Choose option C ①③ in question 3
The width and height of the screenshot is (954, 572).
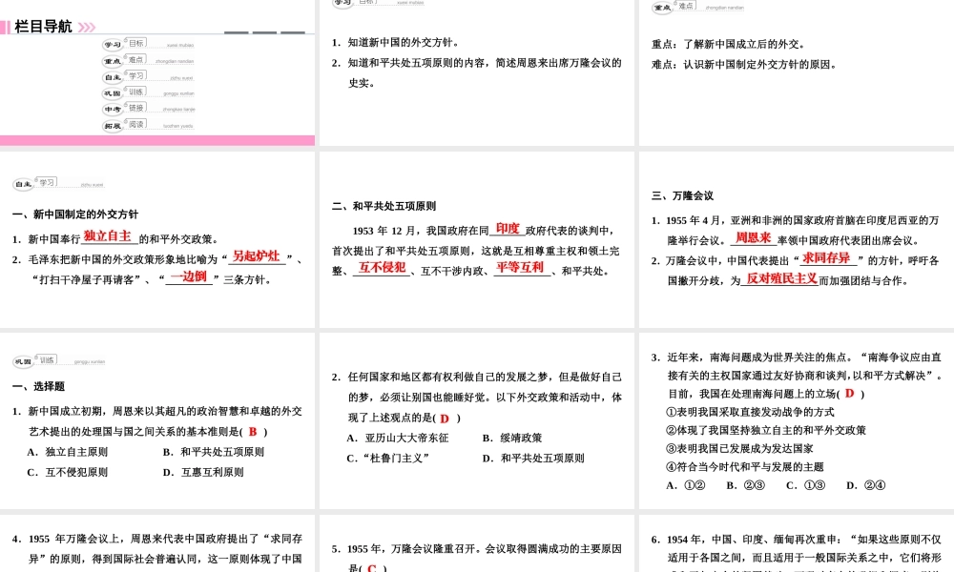pos(805,485)
